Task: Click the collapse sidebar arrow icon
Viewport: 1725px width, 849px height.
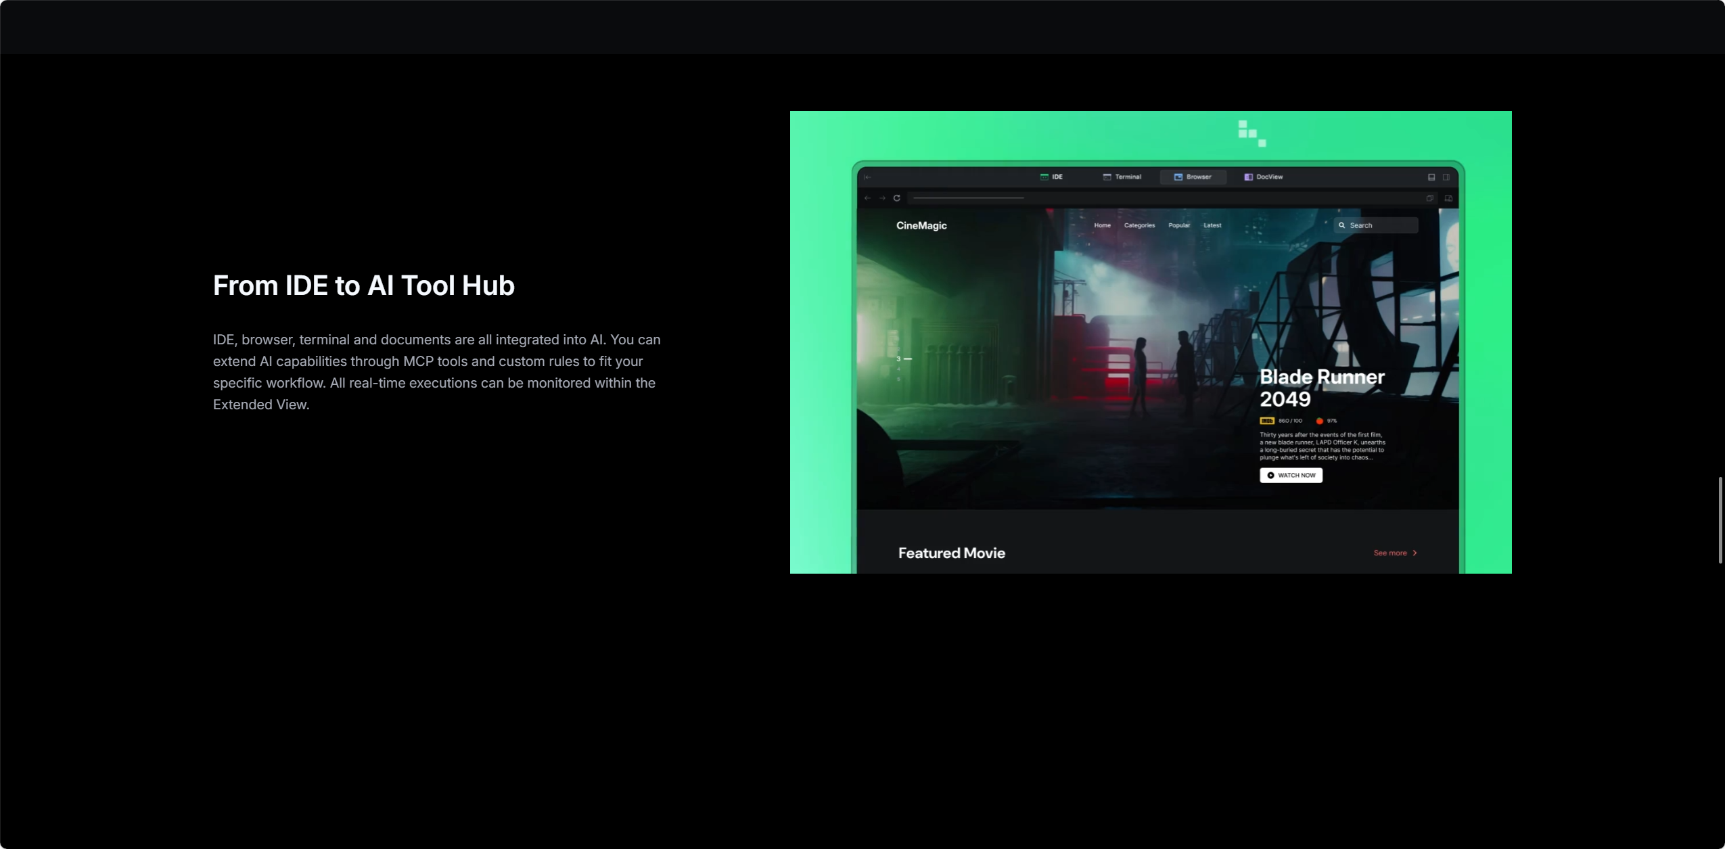Action: pyautogui.click(x=867, y=177)
